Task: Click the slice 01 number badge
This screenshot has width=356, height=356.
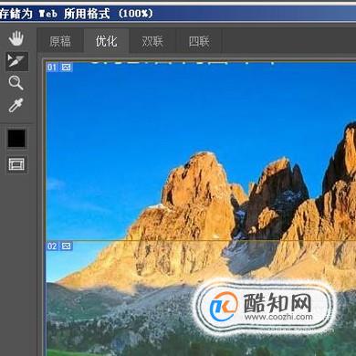Action: (x=52, y=68)
